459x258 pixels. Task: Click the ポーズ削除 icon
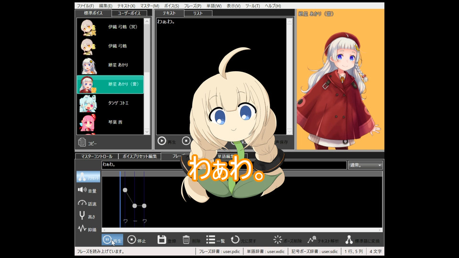pos(277,239)
